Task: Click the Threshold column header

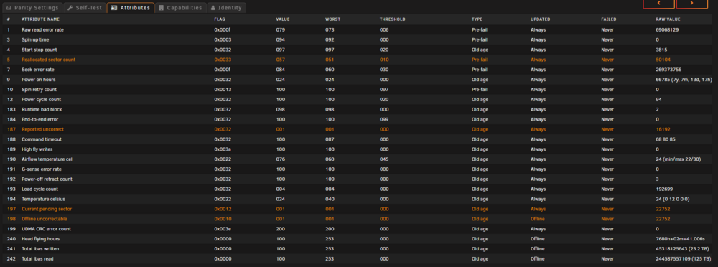Action: 393,19
